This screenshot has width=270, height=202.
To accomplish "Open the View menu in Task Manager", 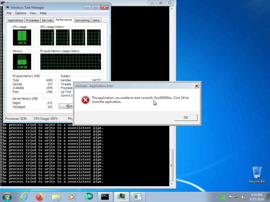I will pos(33,13).
